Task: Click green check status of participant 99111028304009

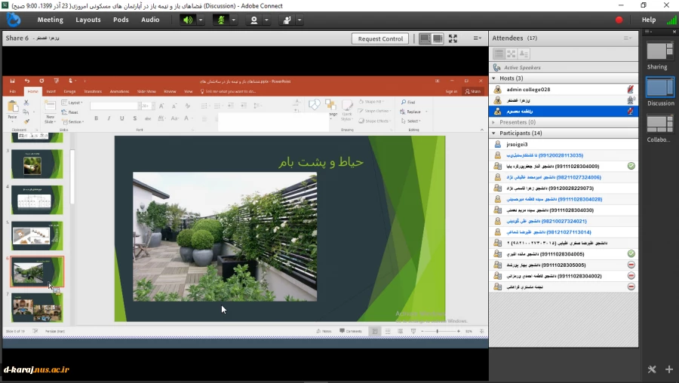Action: click(631, 166)
